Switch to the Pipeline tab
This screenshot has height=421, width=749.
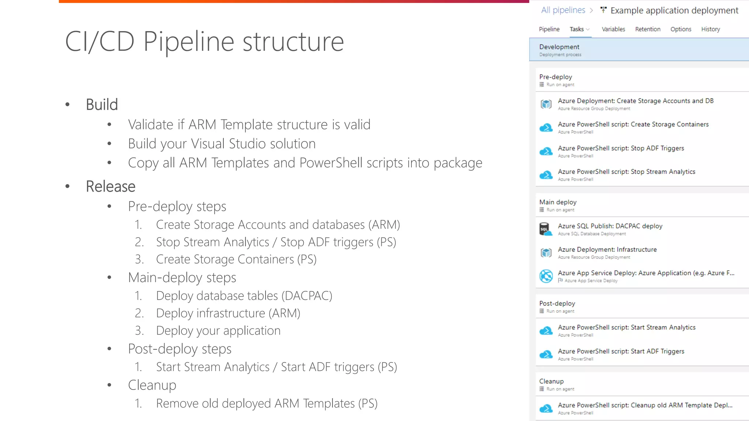(x=549, y=29)
